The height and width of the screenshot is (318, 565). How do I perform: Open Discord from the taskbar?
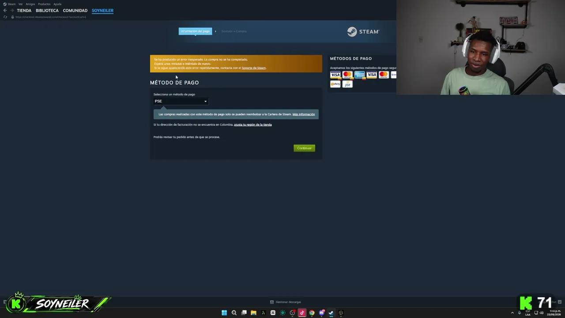click(321, 313)
